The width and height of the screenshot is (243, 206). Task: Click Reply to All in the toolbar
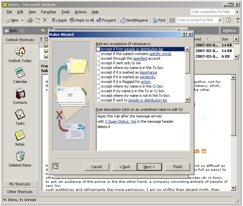tap(82, 20)
